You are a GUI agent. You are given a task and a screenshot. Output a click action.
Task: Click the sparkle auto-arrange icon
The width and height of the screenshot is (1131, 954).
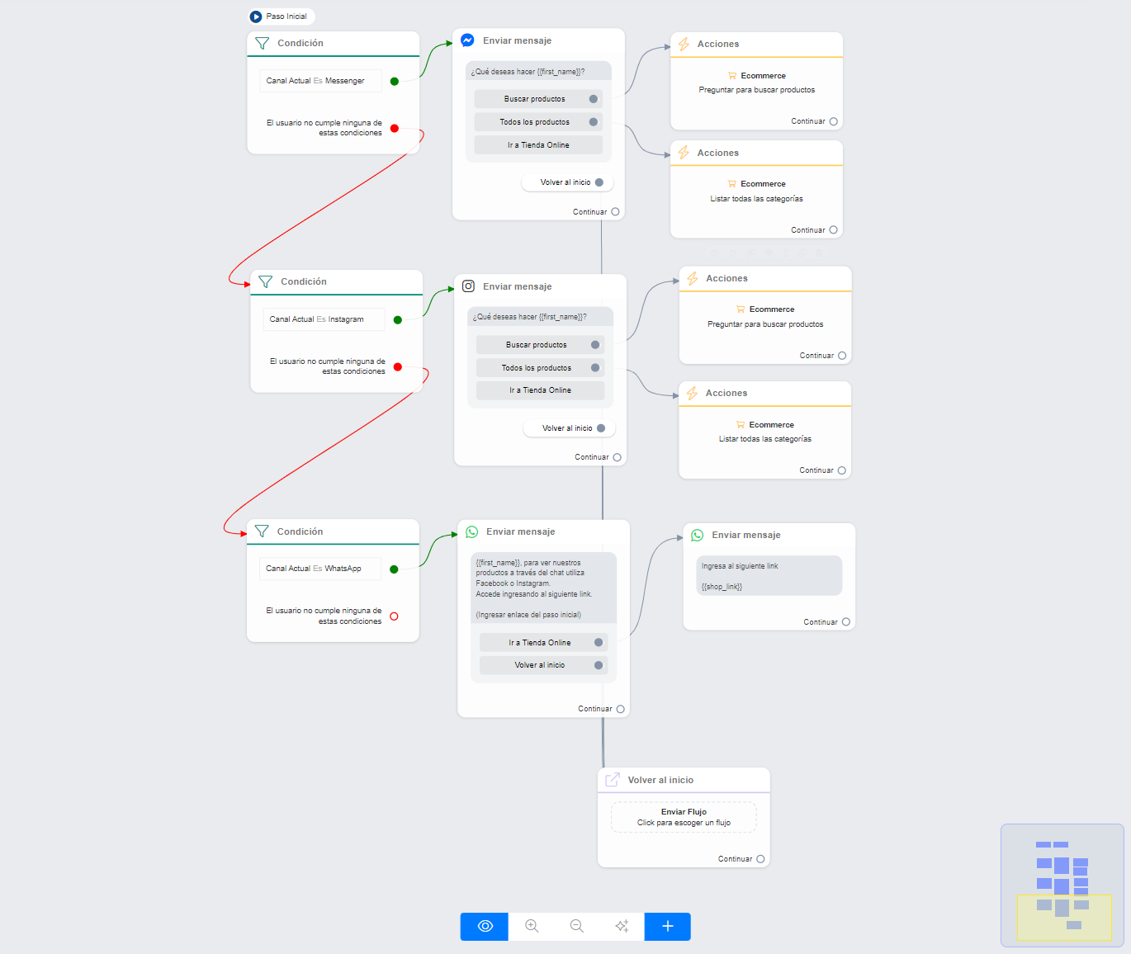point(622,926)
